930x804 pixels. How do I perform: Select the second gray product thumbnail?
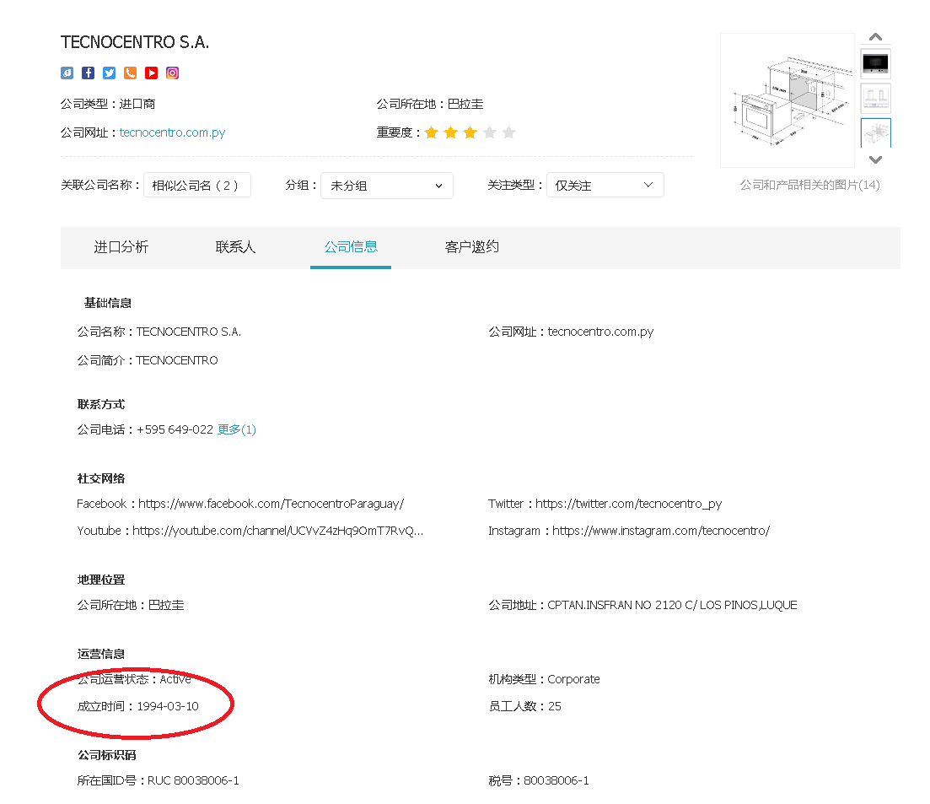pos(875,98)
